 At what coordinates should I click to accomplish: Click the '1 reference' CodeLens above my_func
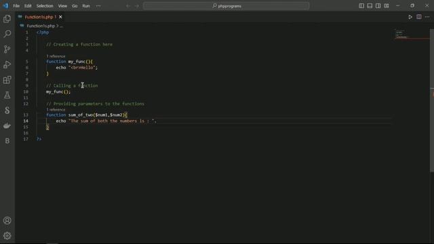(x=56, y=56)
